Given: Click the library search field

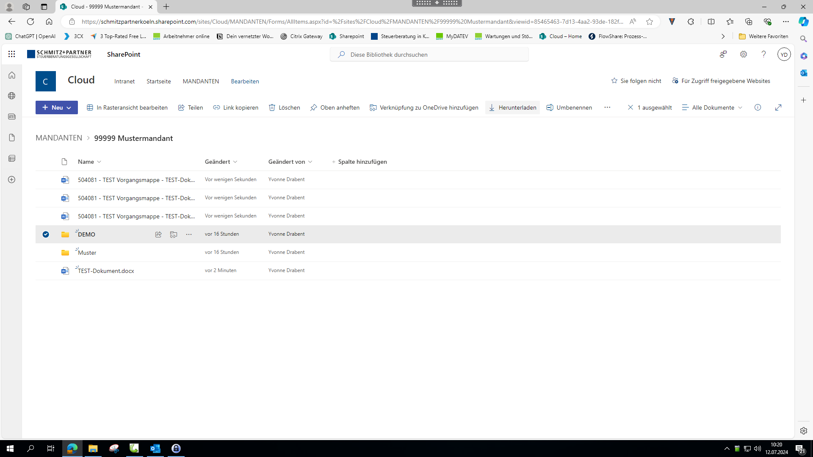Looking at the screenshot, I should (x=429, y=55).
